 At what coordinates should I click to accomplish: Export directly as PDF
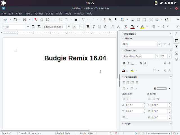click(36, 19)
